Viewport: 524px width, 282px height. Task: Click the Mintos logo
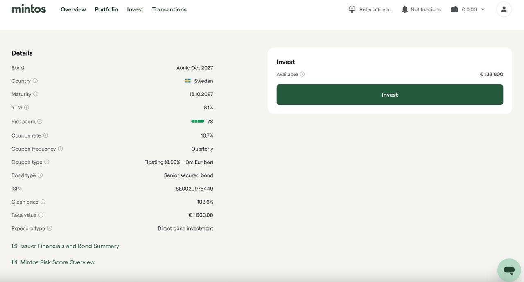[29, 9]
